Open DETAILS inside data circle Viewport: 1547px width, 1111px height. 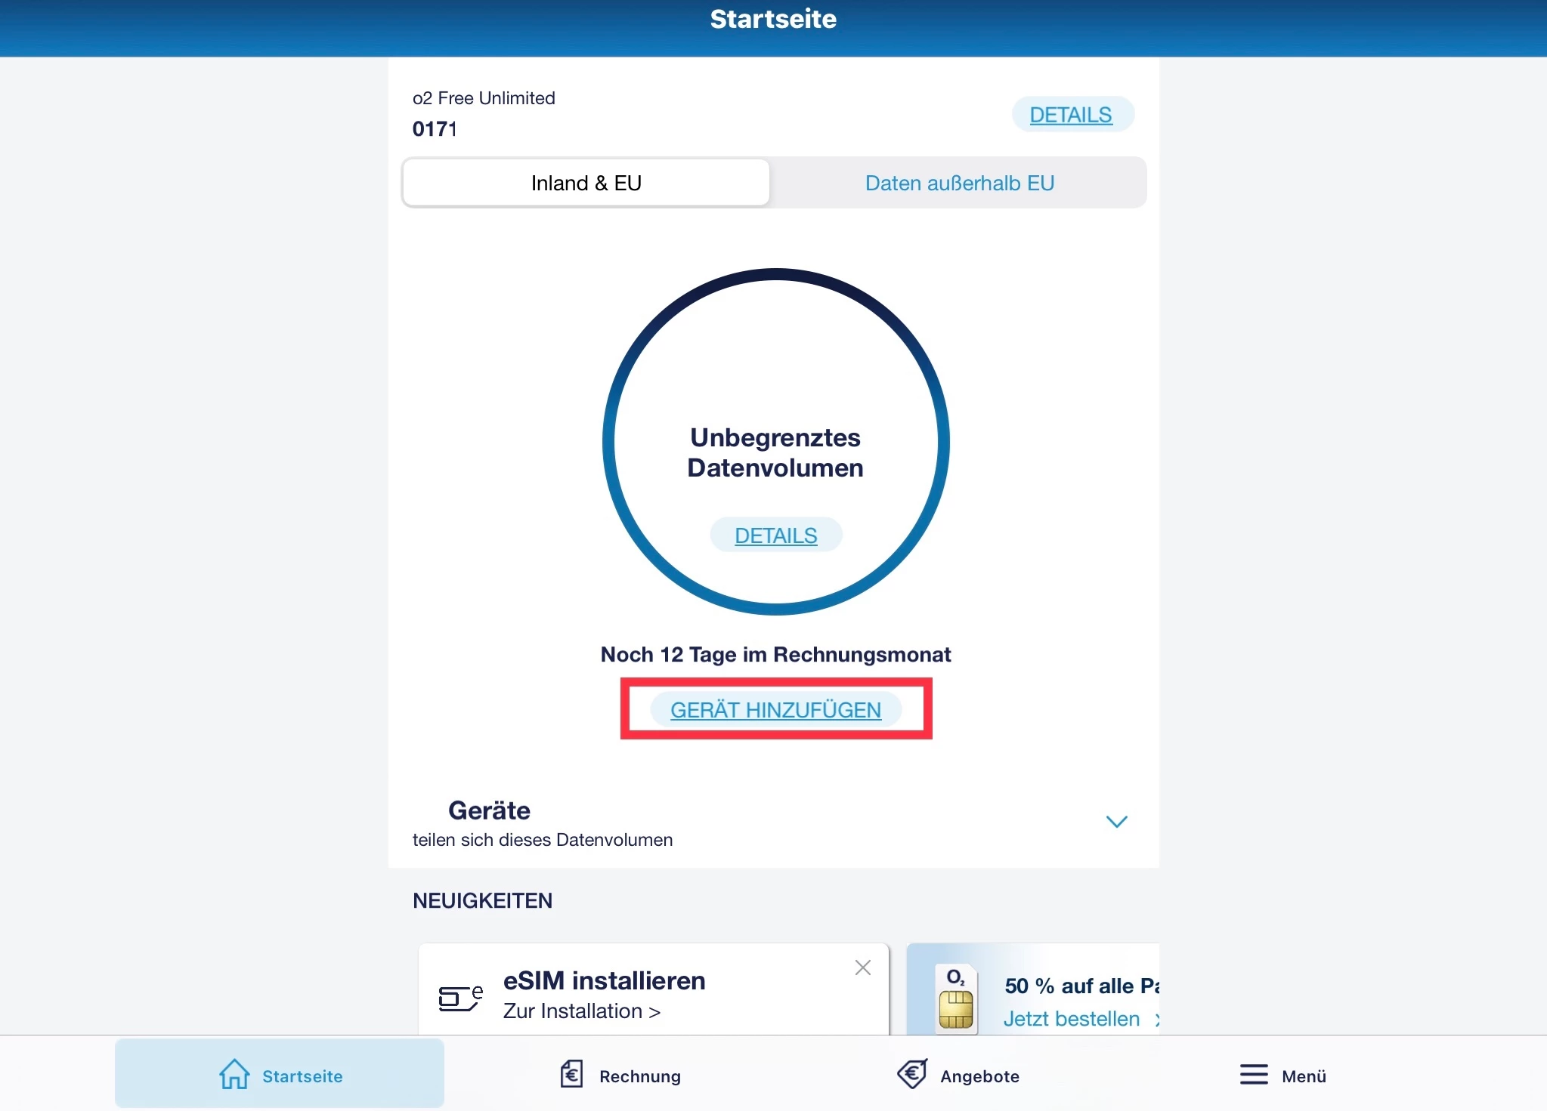[775, 535]
